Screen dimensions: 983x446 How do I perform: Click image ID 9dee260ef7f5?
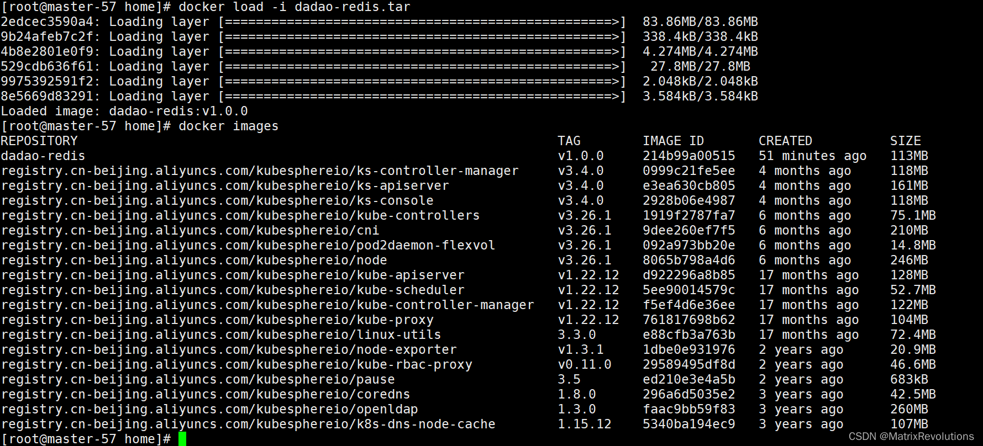pyautogui.click(x=688, y=231)
